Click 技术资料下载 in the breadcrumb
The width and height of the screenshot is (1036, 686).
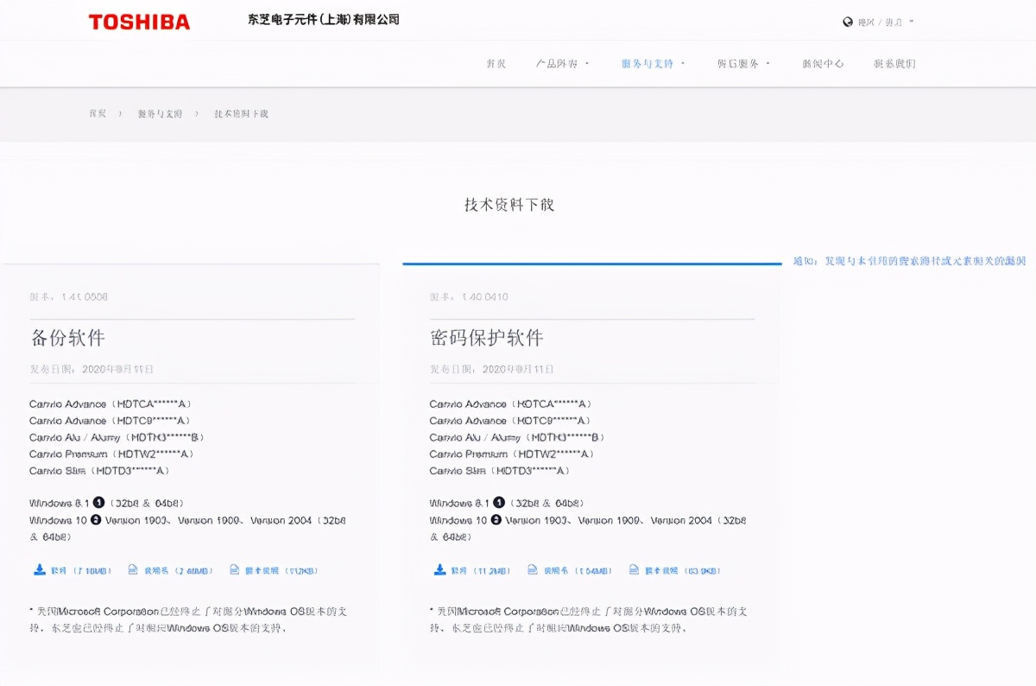click(x=242, y=113)
